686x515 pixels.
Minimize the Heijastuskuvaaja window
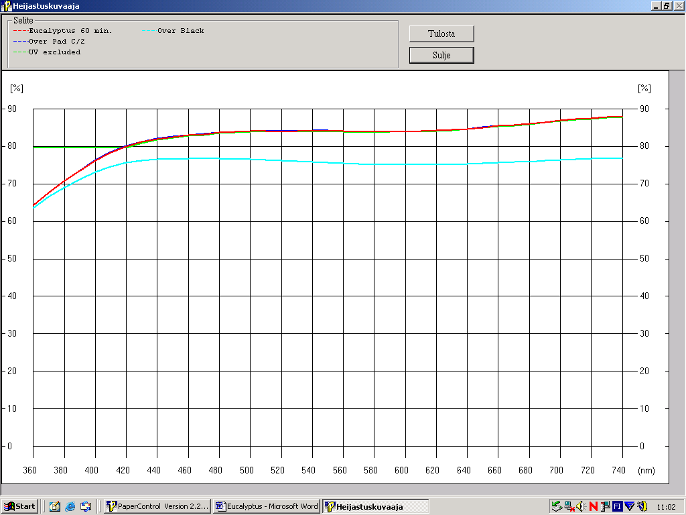655,5
